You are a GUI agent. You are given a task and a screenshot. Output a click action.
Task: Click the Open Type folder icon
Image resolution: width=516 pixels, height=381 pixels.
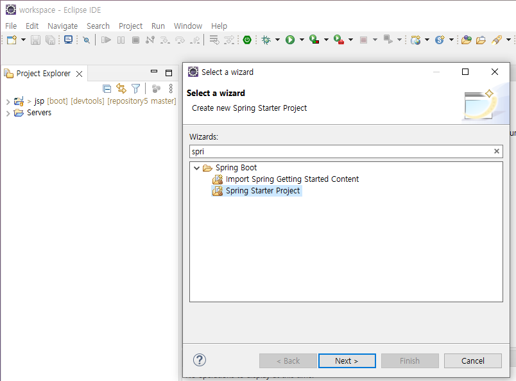(467, 40)
